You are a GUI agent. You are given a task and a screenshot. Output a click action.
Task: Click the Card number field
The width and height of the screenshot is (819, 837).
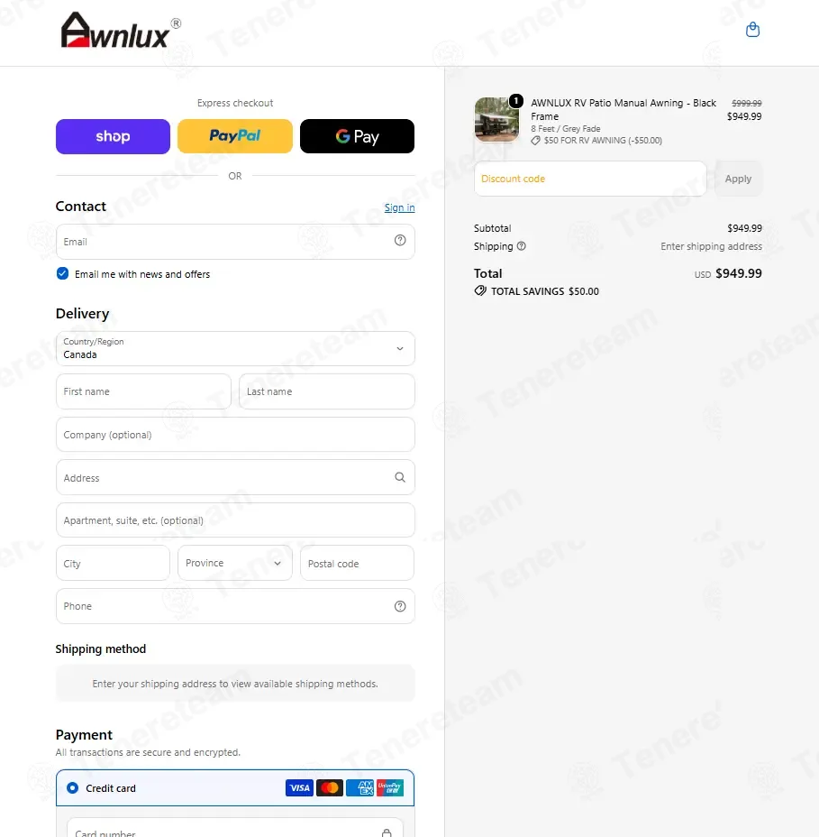tap(234, 829)
